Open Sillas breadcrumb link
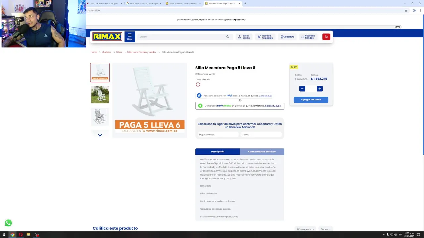 [119, 52]
